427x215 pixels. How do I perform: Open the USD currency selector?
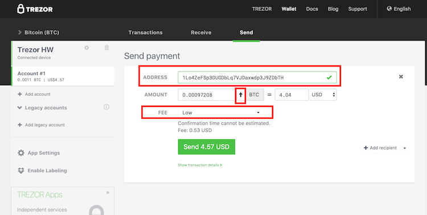pyautogui.click(x=323, y=95)
